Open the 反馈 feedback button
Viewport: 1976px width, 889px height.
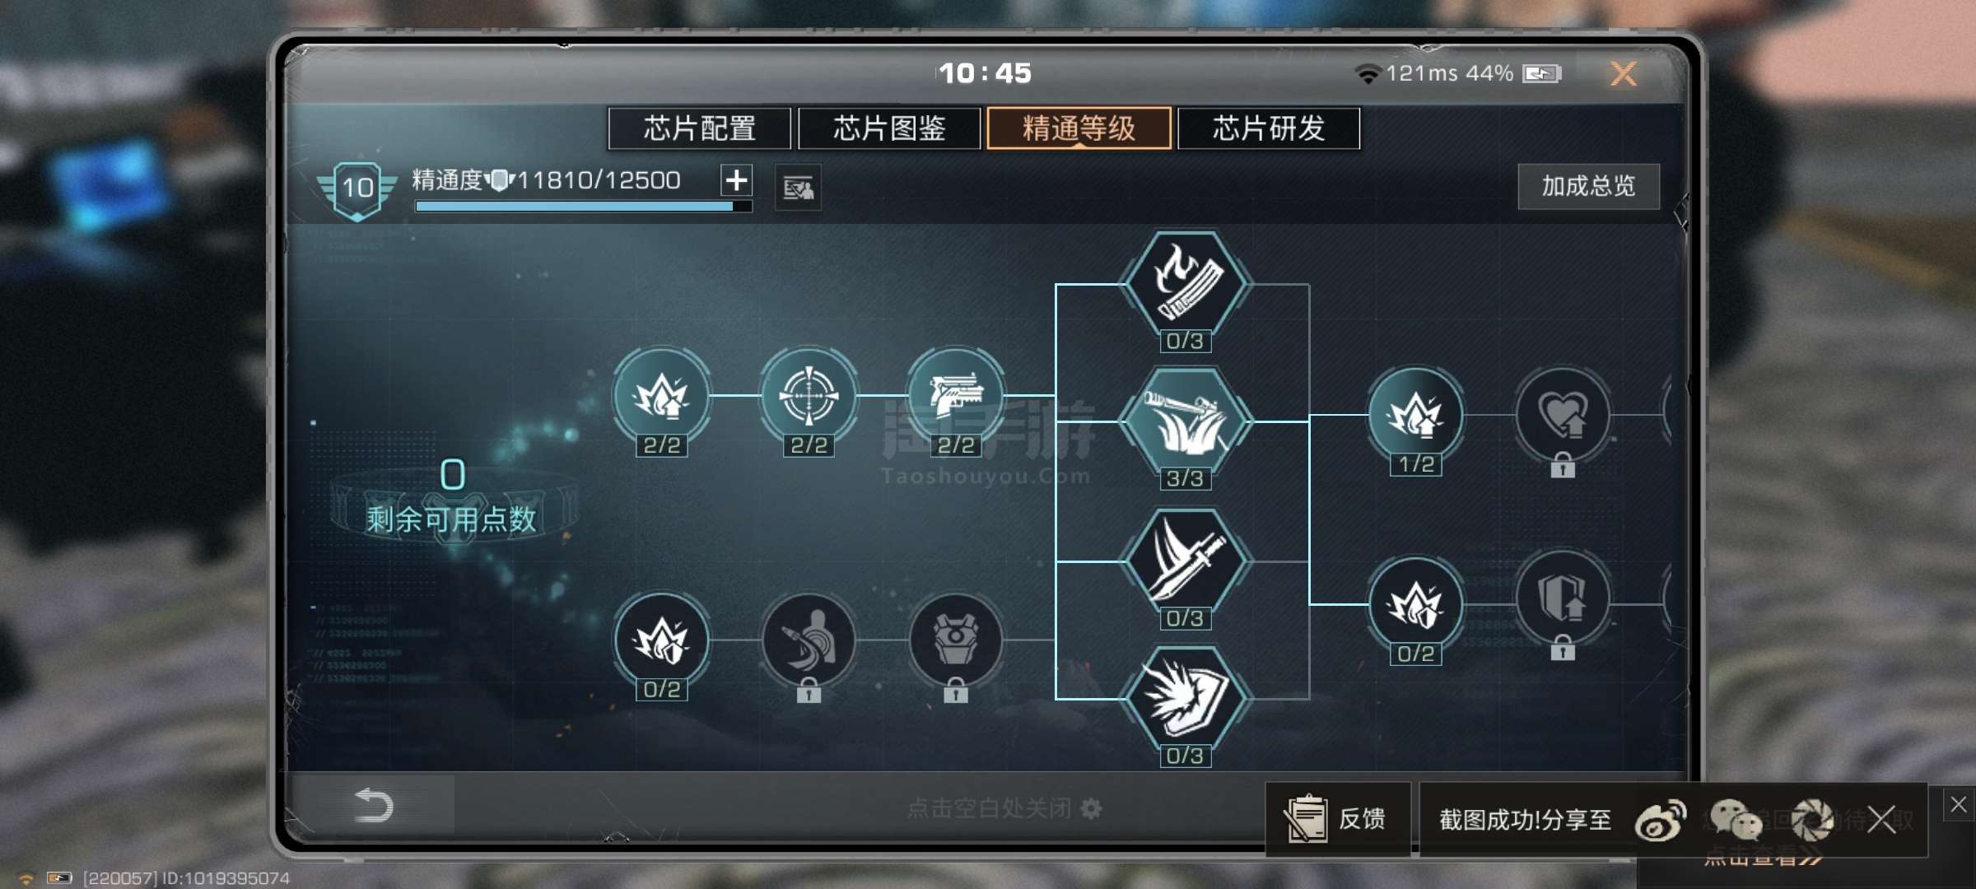click(x=1338, y=819)
